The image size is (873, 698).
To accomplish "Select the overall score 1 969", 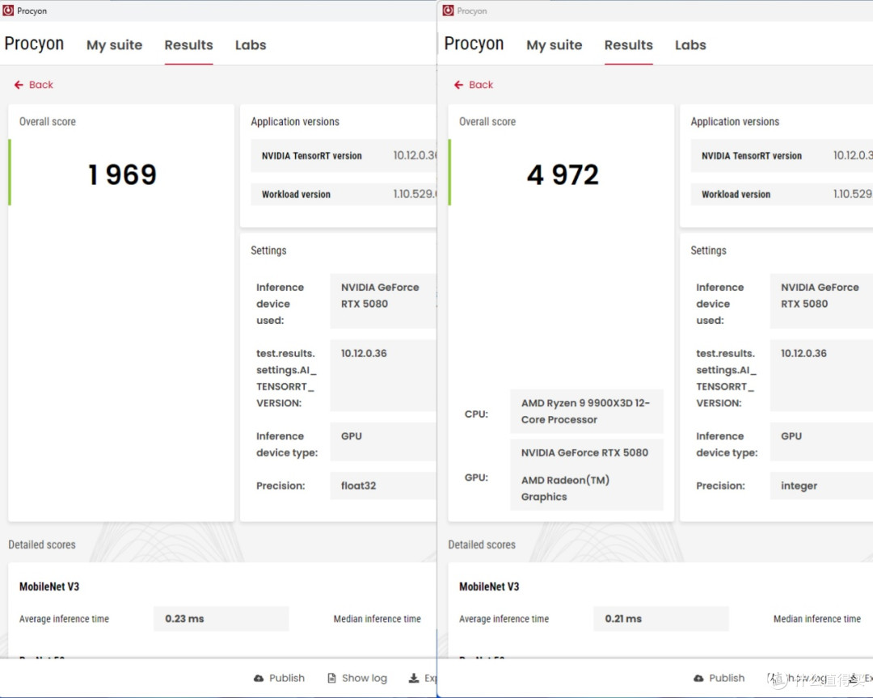I will [x=123, y=174].
